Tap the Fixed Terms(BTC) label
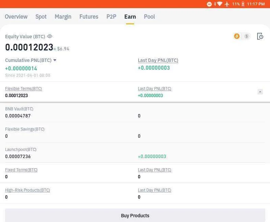This screenshot has width=270, height=222. (21, 170)
